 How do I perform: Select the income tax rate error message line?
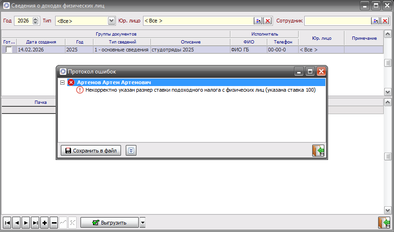(x=201, y=90)
